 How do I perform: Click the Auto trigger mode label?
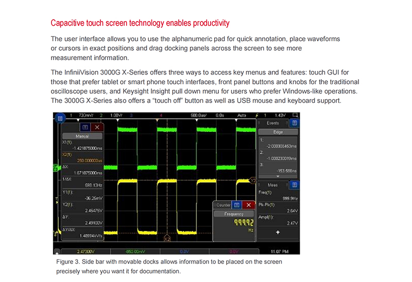coord(242,115)
